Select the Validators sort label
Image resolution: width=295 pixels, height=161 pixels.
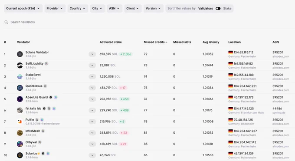pyautogui.click(x=206, y=9)
